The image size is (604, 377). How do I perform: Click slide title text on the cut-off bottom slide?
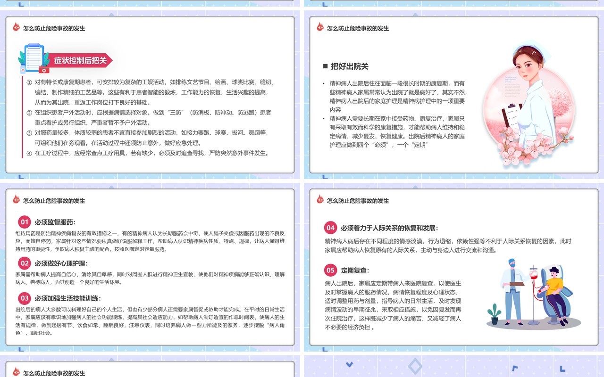pos(54,373)
